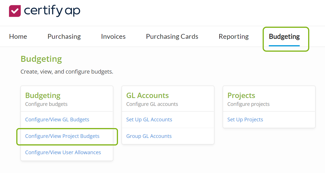Click the green Budgeting page title
The image size is (325, 173).
pos(41,59)
